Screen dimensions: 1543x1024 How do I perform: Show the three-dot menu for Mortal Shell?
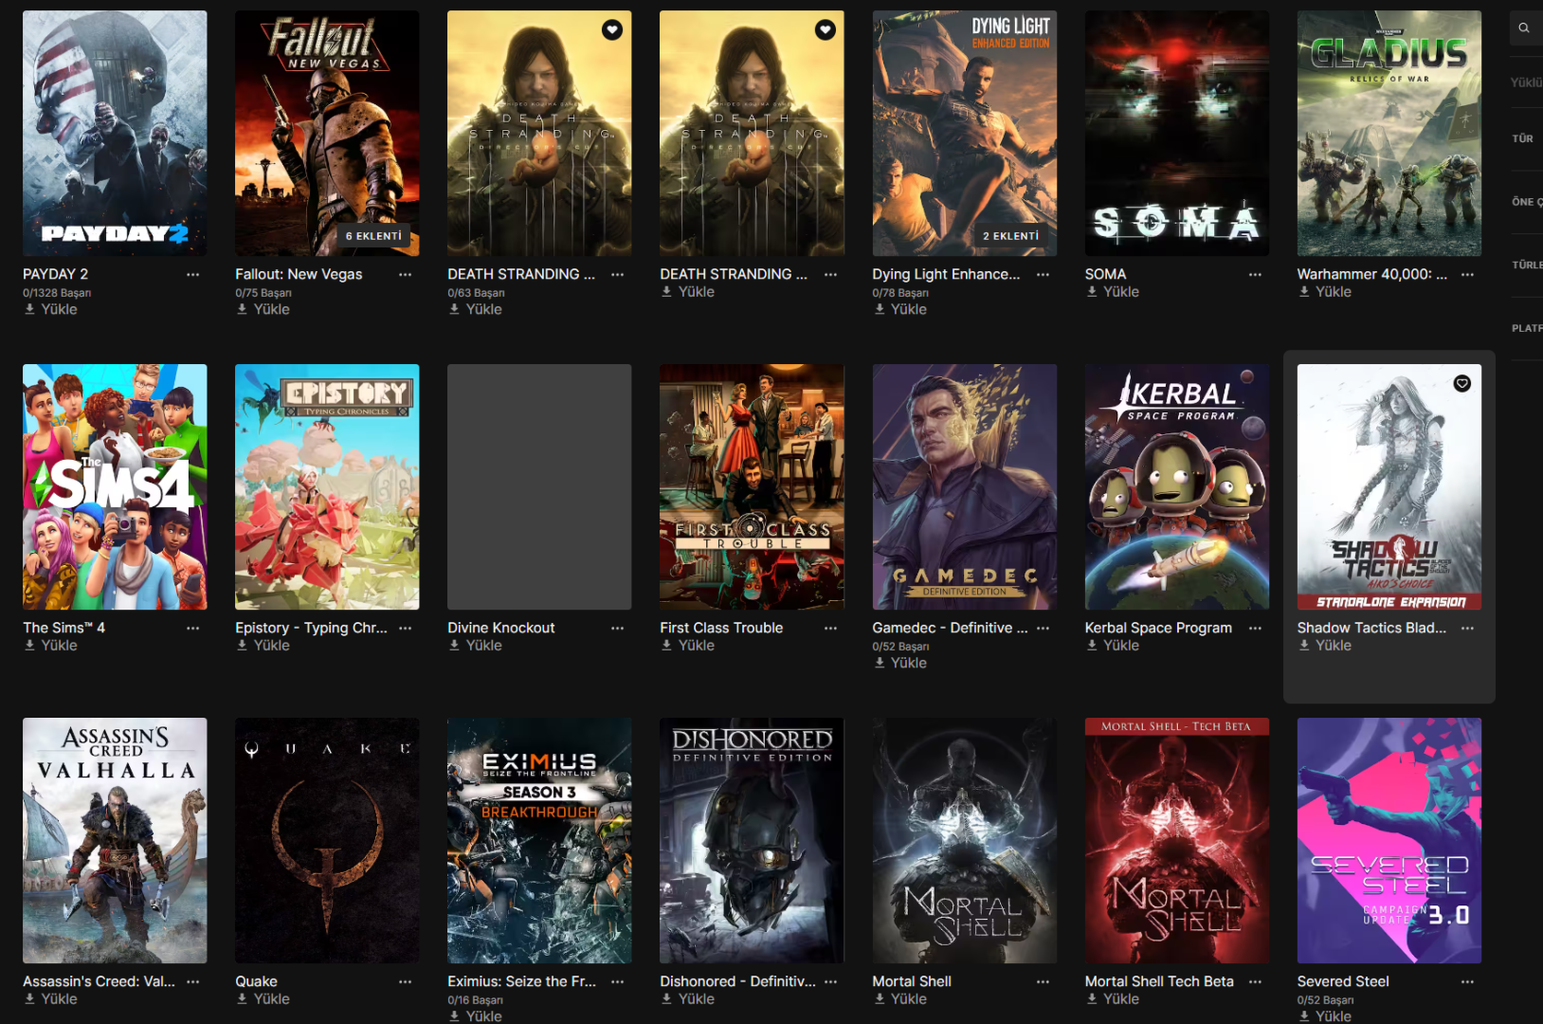(1043, 981)
